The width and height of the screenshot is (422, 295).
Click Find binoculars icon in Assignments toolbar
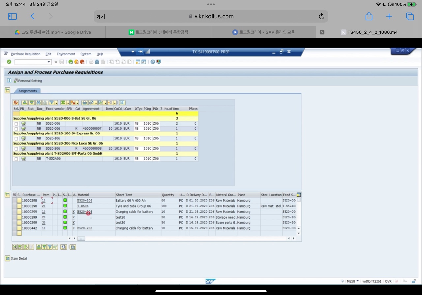click(39, 103)
